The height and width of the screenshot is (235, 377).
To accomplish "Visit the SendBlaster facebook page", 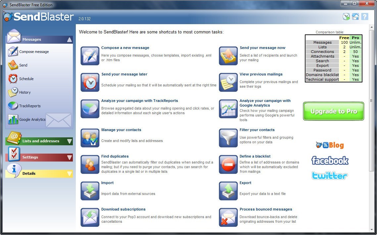I will tap(330, 160).
